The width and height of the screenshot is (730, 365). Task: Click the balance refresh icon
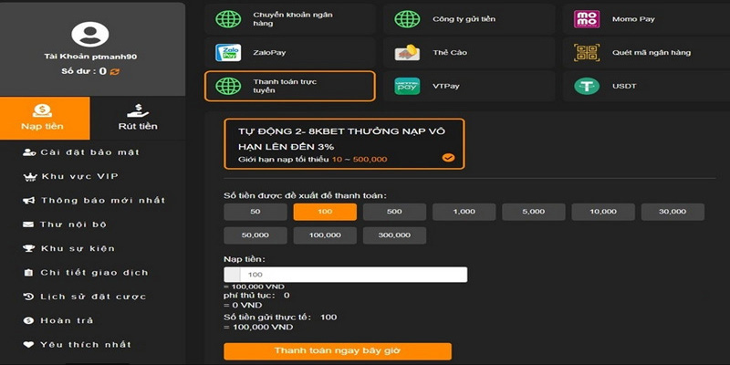(115, 70)
